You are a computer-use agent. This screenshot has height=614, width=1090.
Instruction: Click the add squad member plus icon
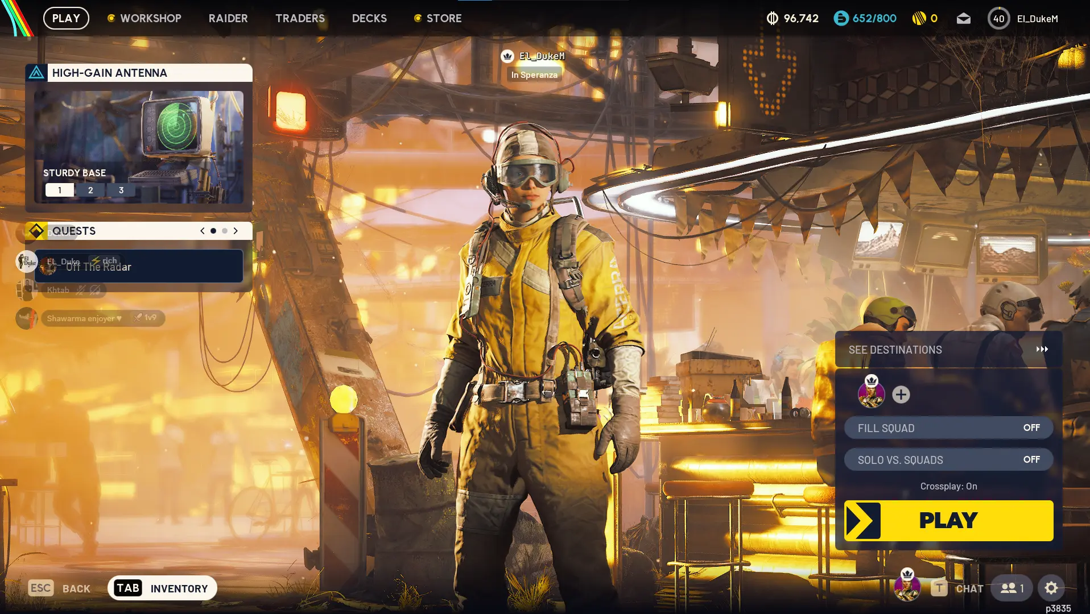[901, 395]
